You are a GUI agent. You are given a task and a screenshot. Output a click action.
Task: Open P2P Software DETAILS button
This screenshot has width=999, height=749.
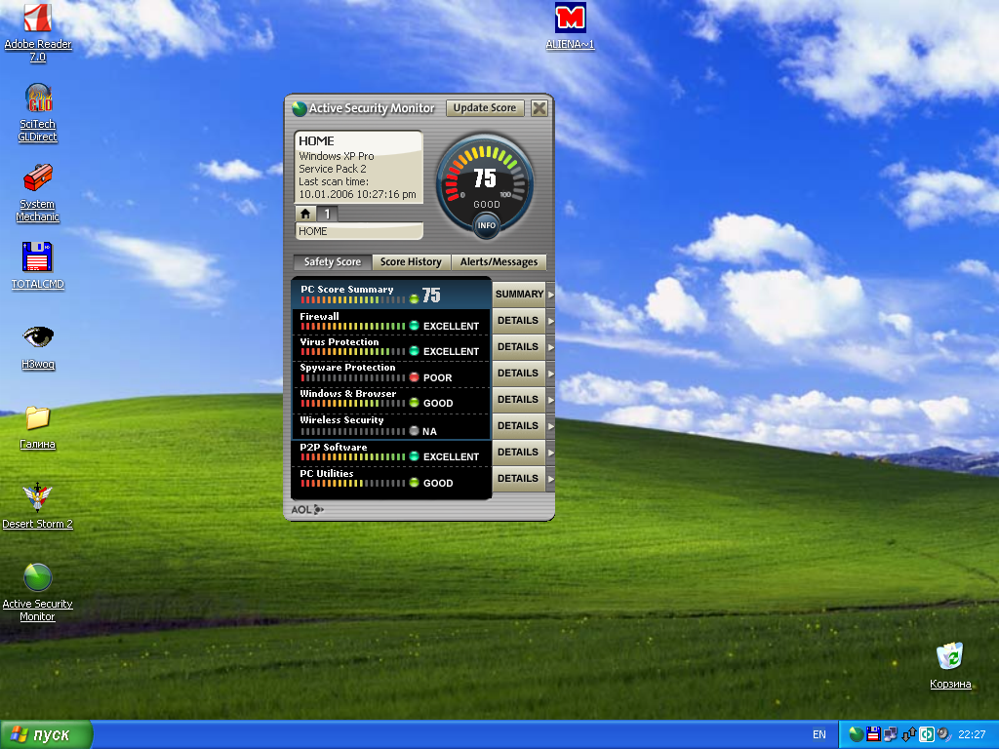(519, 453)
